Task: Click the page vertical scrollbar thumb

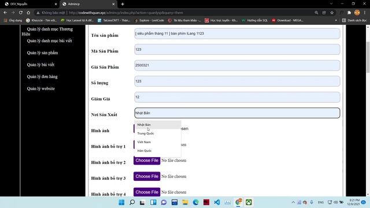Action: tap(368, 57)
